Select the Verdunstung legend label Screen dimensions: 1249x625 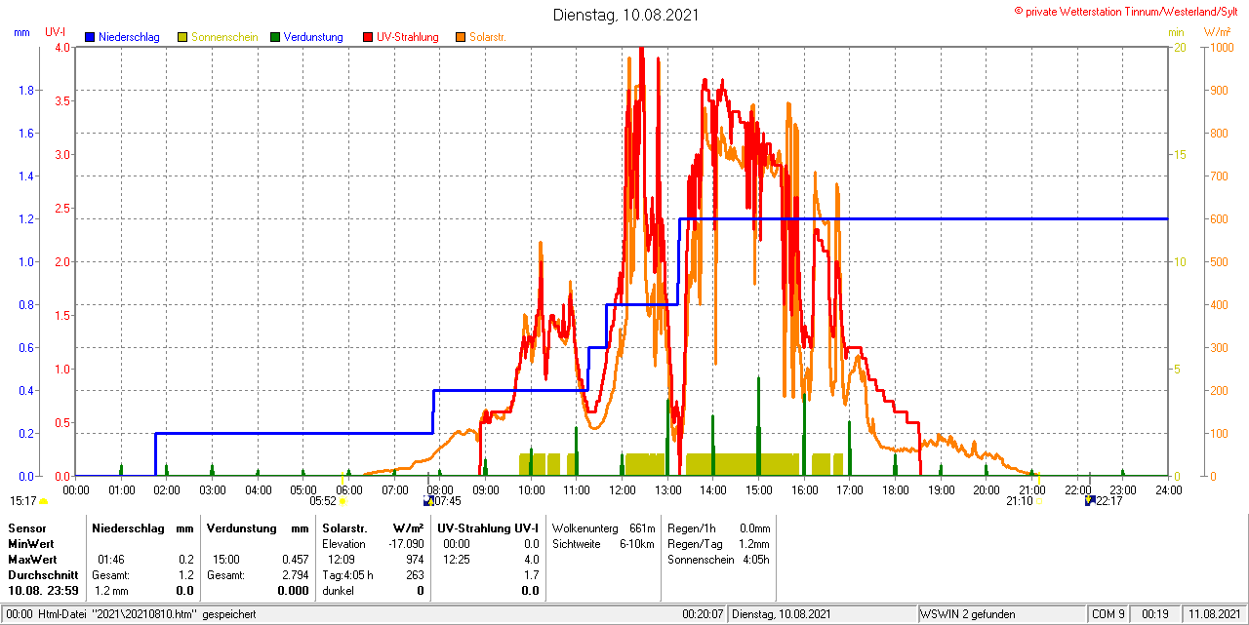[313, 37]
